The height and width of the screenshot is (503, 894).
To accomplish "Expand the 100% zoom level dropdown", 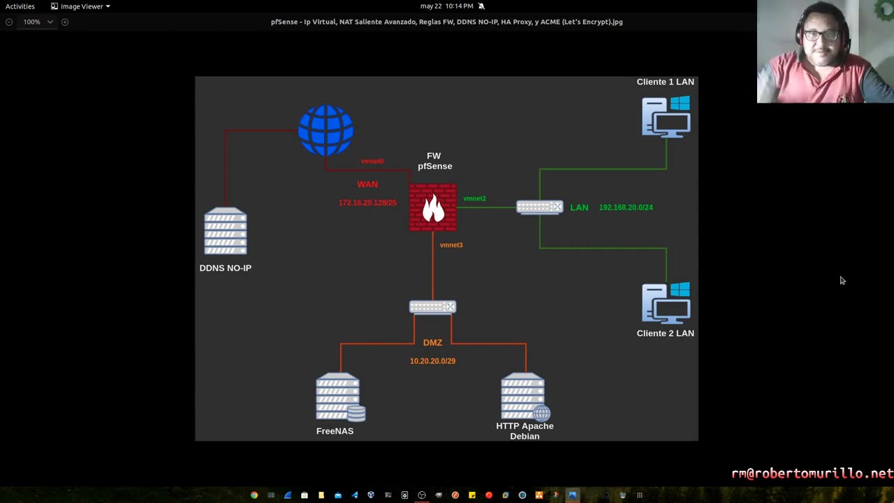I will pos(50,22).
